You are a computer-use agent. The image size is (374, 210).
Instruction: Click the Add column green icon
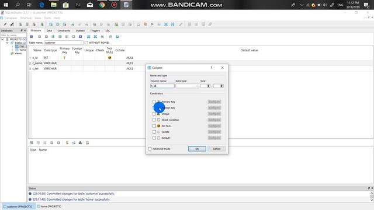tap(53, 37)
